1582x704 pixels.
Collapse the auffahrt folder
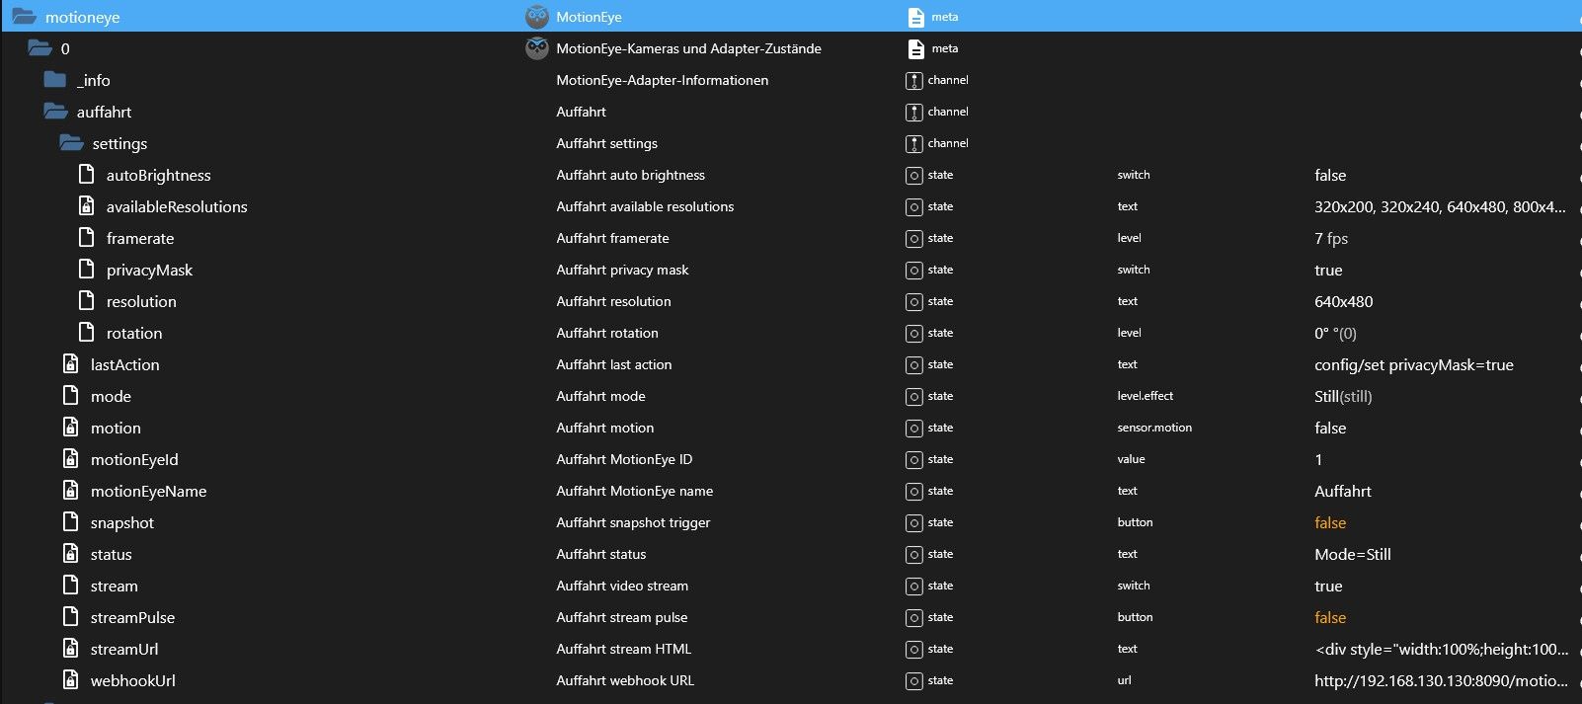[55, 112]
